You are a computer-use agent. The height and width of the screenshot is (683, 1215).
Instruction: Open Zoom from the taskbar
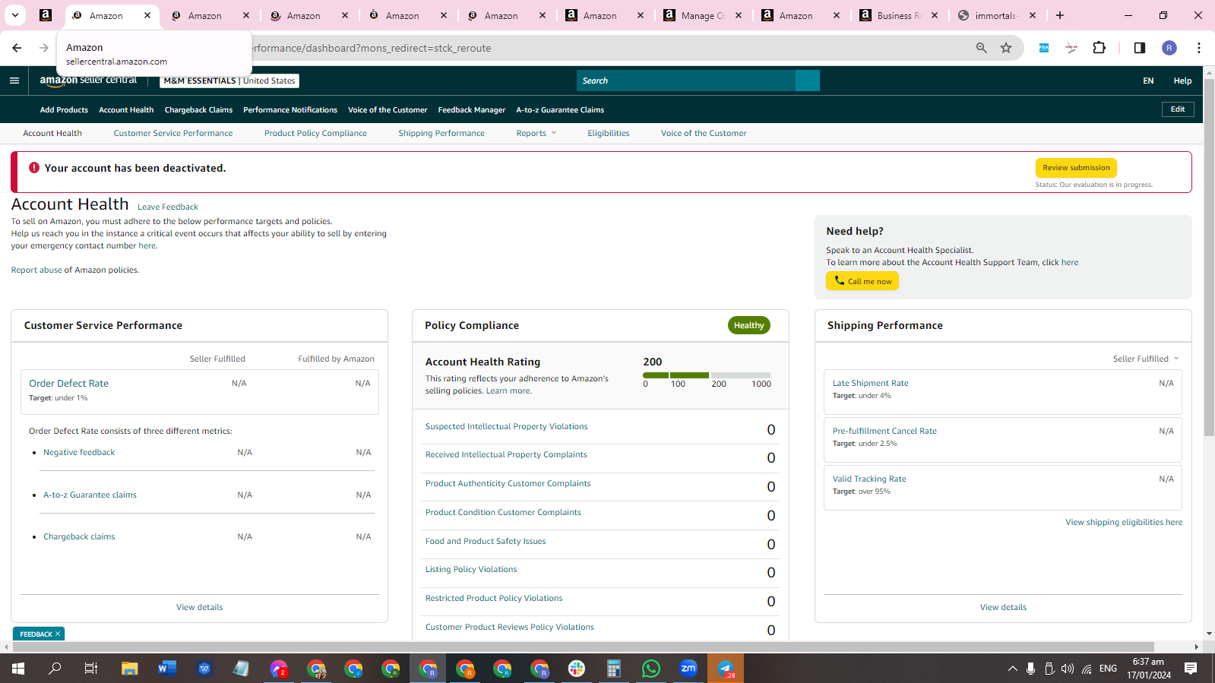point(688,669)
